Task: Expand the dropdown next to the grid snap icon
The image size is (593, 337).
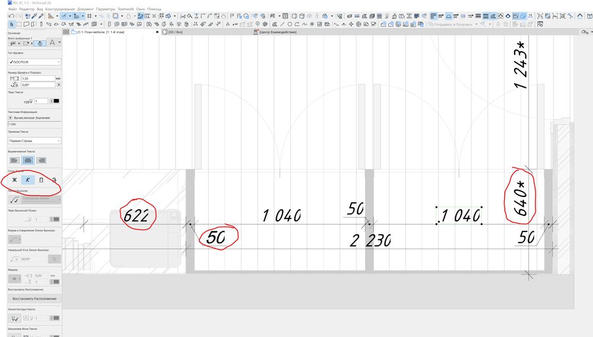Action: (x=96, y=16)
